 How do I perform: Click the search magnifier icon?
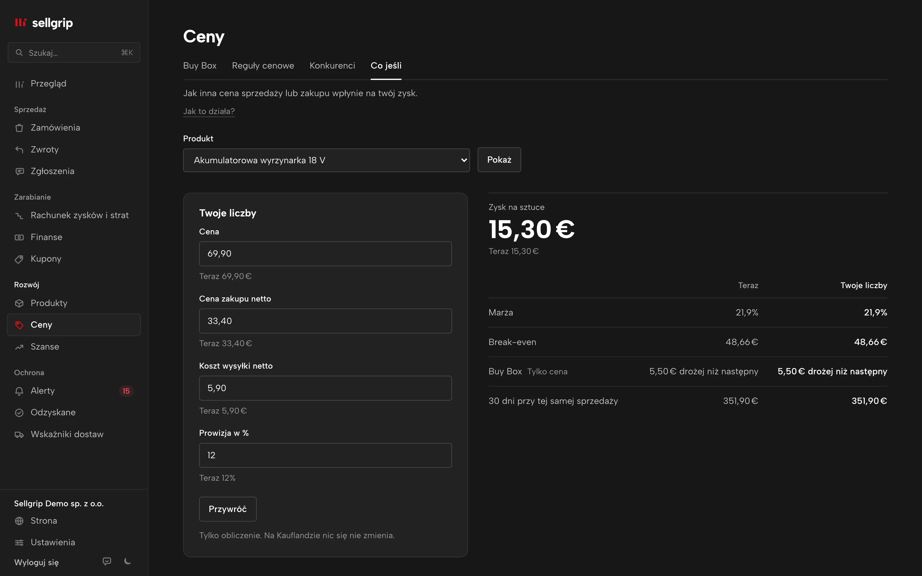pos(19,53)
